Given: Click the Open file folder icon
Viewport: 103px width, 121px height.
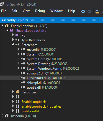Looking at the screenshot, I should tap(97, 11).
